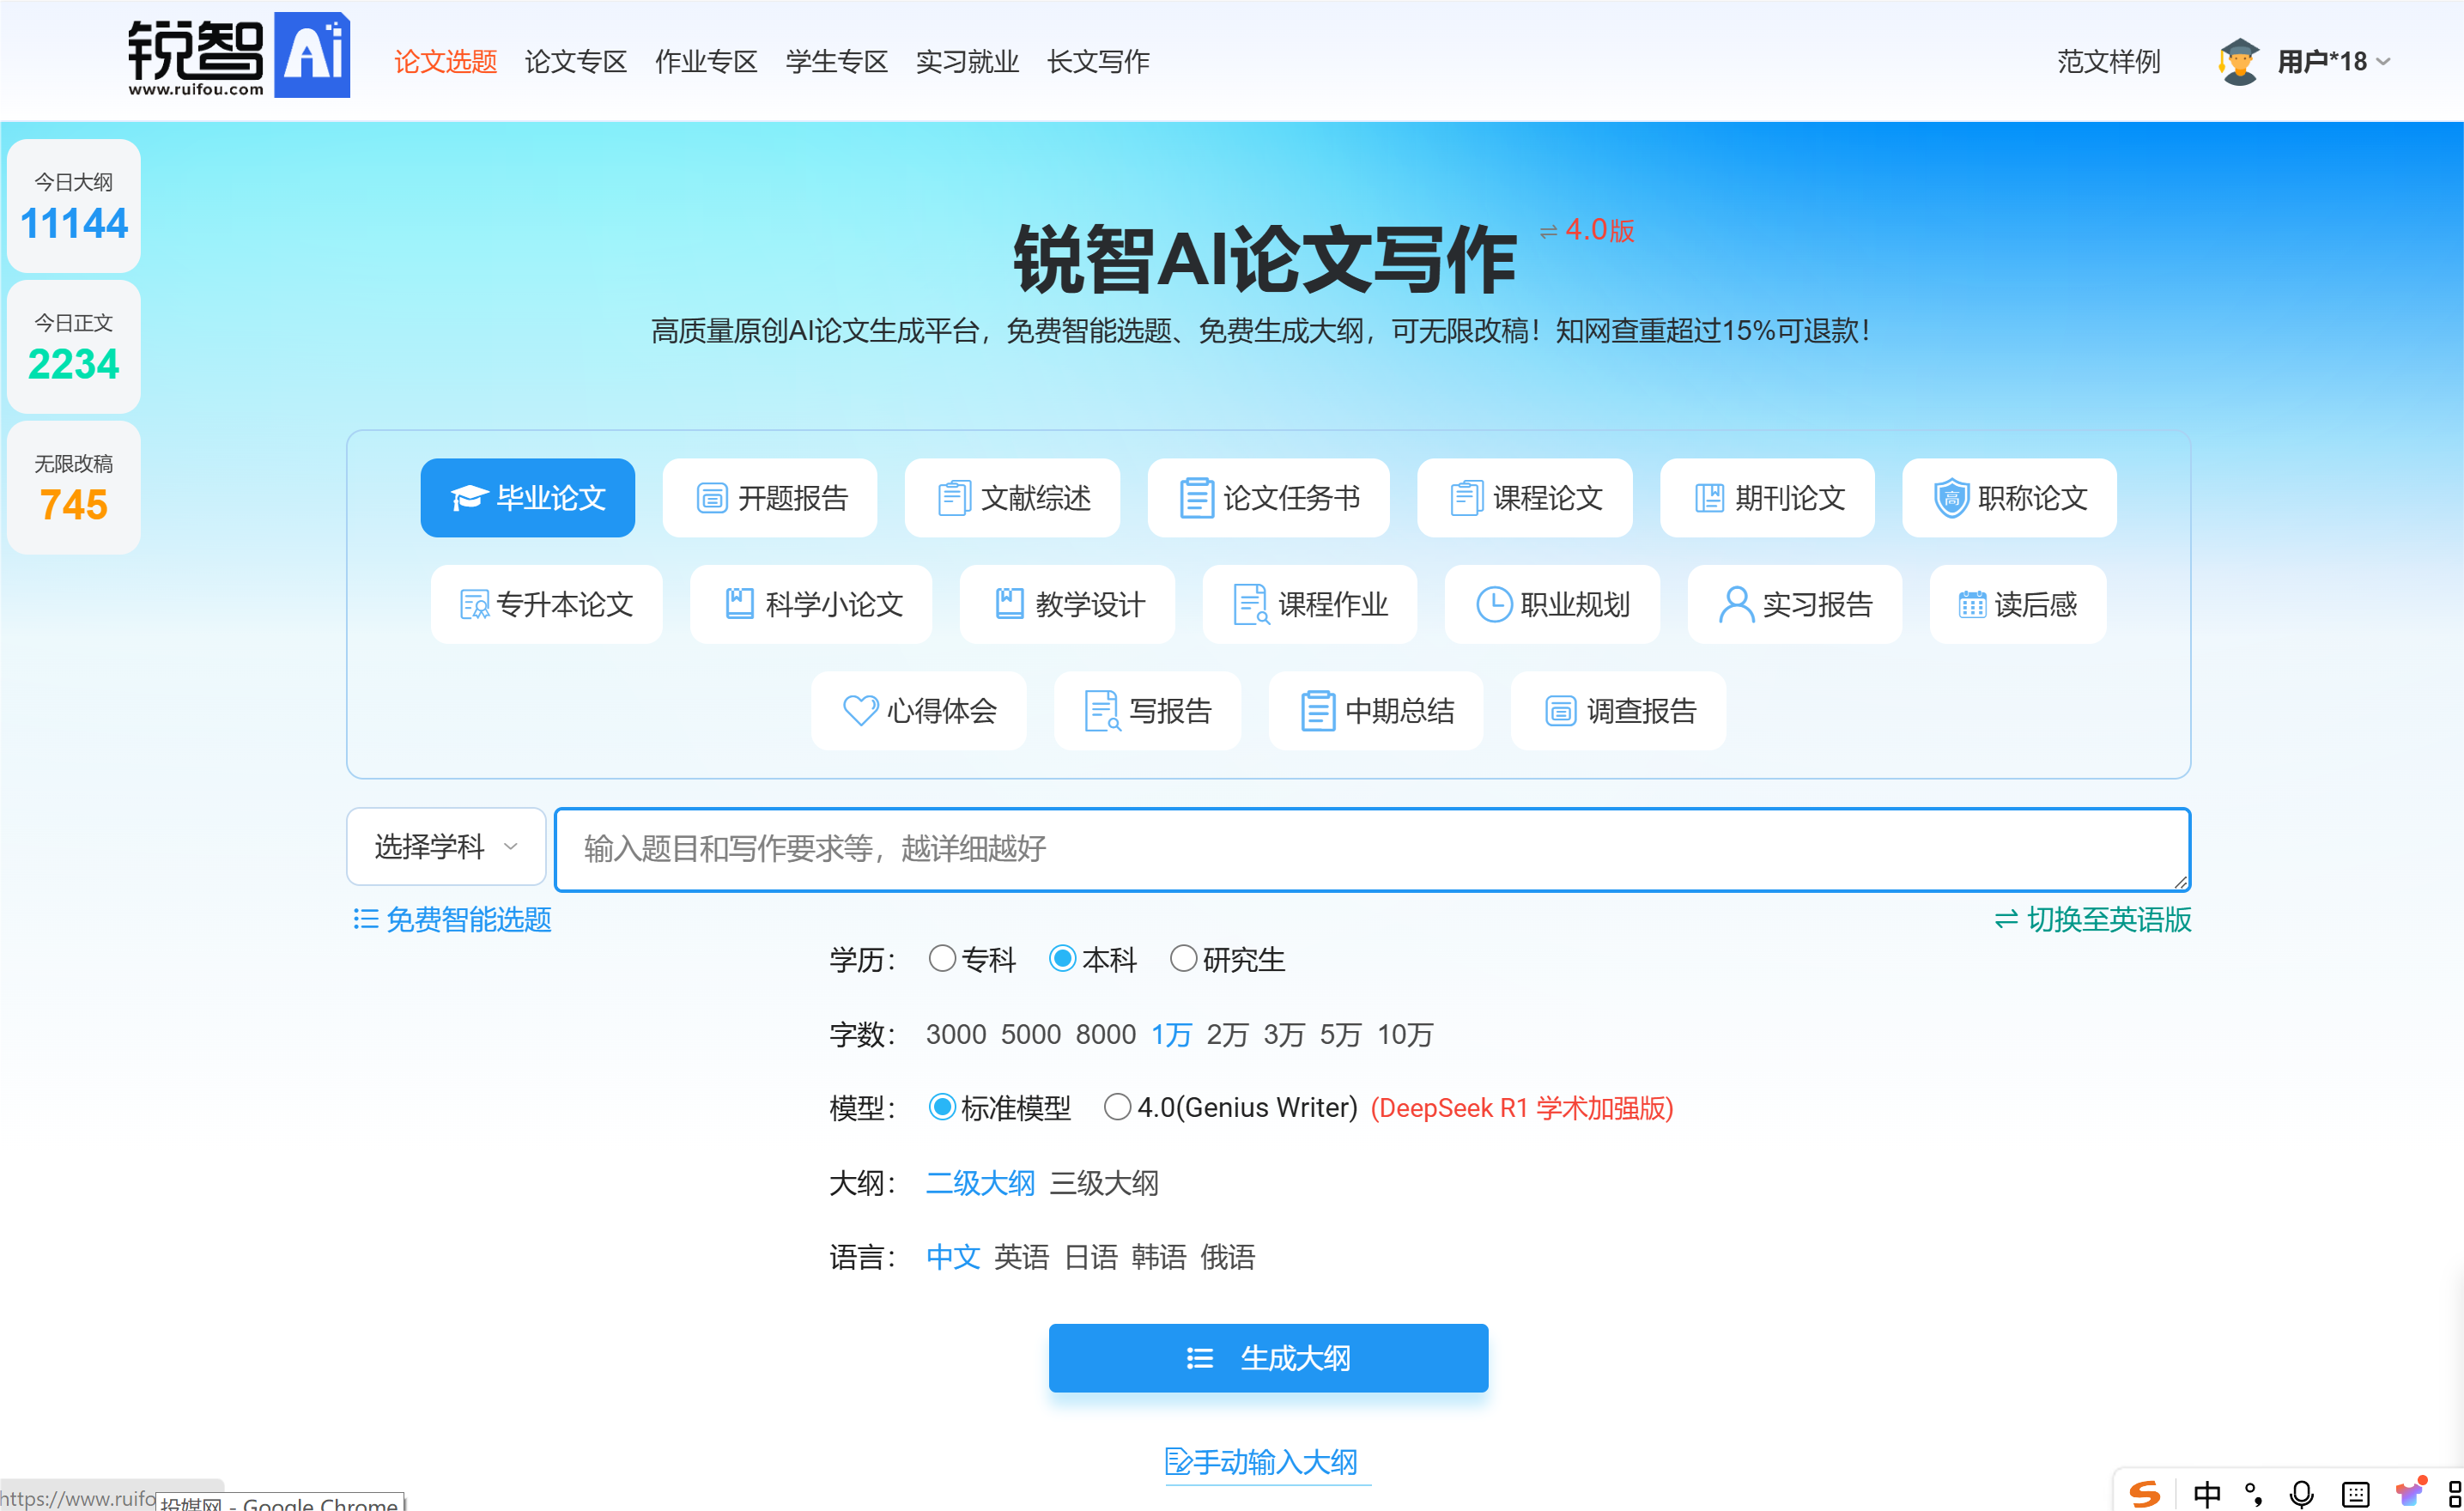Viewport: 2464px width, 1511px height.
Task: Select the 毕业论文 graduation cap button
Action: 527,498
